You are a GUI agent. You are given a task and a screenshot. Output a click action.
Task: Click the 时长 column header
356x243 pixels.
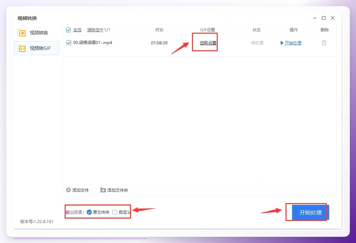[159, 30]
